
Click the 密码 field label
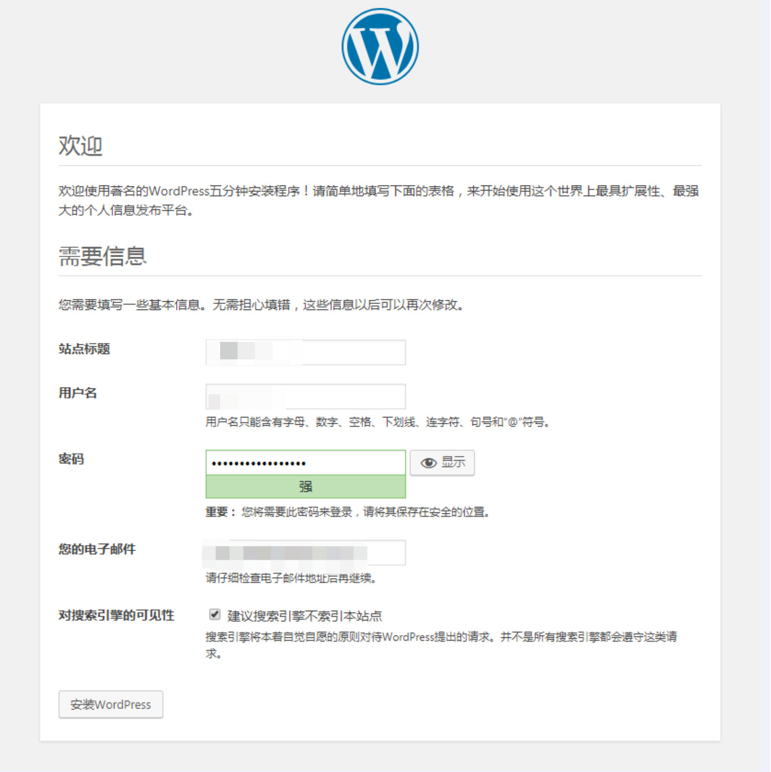click(71, 459)
